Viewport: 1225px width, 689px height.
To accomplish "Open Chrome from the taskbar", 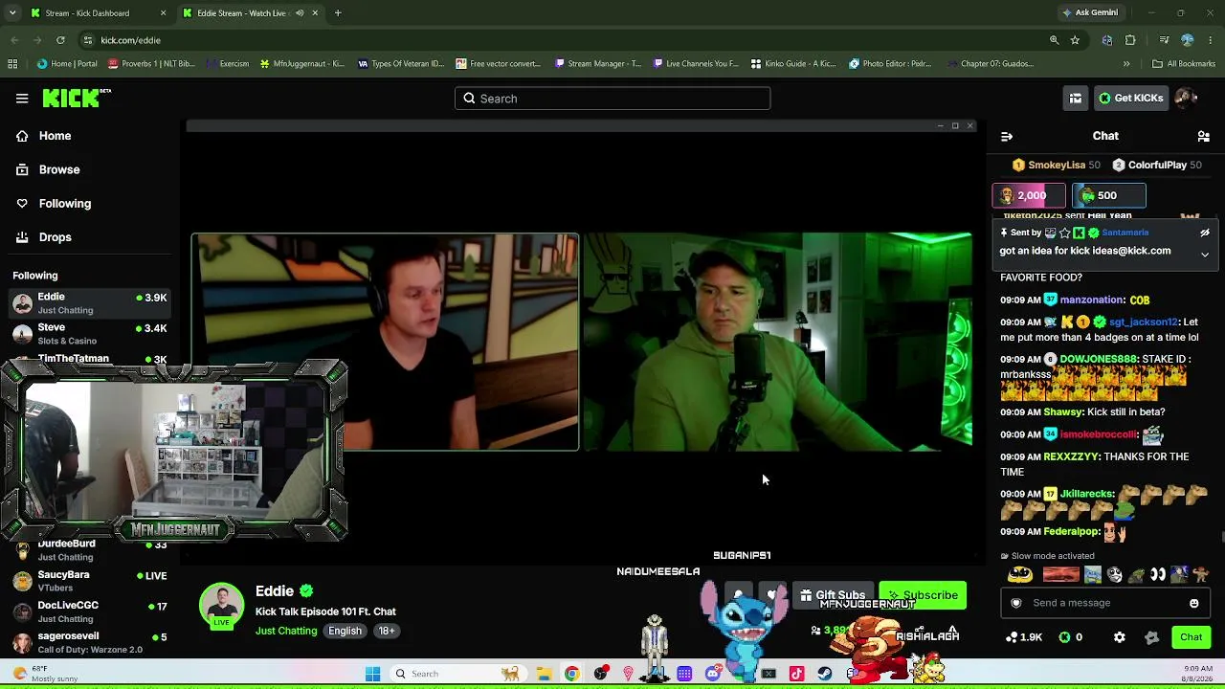I will coord(571,674).
